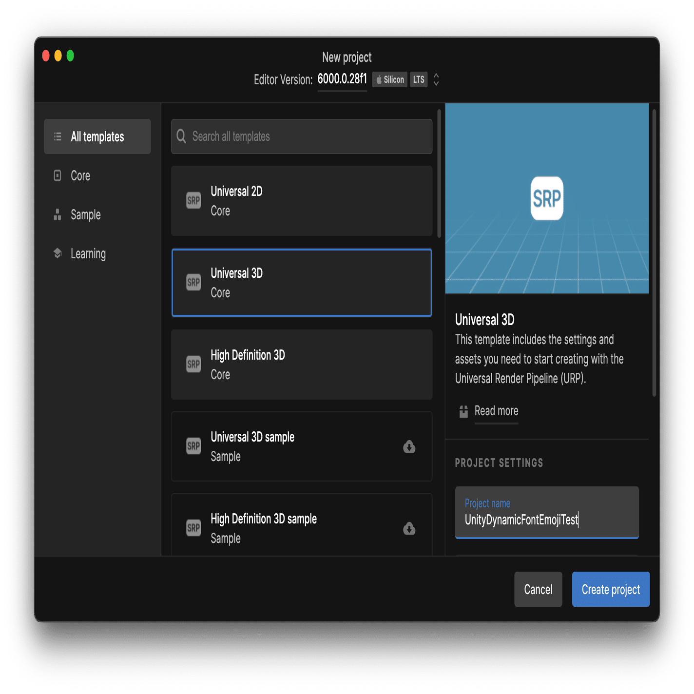This screenshot has height=694, width=694.
Task: Click the Learning category icon
Action: point(58,253)
